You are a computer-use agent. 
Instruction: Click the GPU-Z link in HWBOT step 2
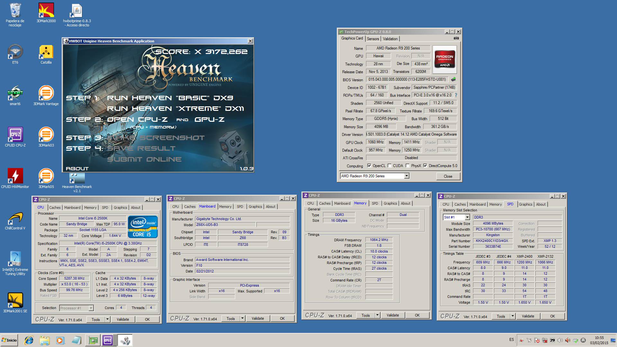click(210, 120)
